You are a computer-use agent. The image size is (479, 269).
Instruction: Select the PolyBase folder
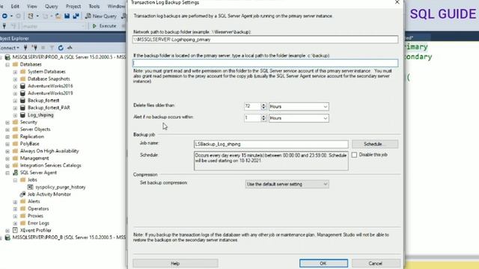29,143
